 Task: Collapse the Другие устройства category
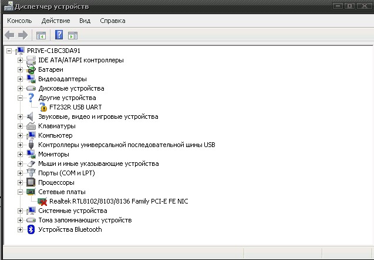pos(21,98)
